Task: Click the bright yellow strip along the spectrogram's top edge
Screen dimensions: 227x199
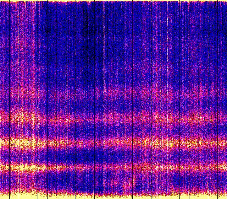Action: pyautogui.click(x=113, y=1)
